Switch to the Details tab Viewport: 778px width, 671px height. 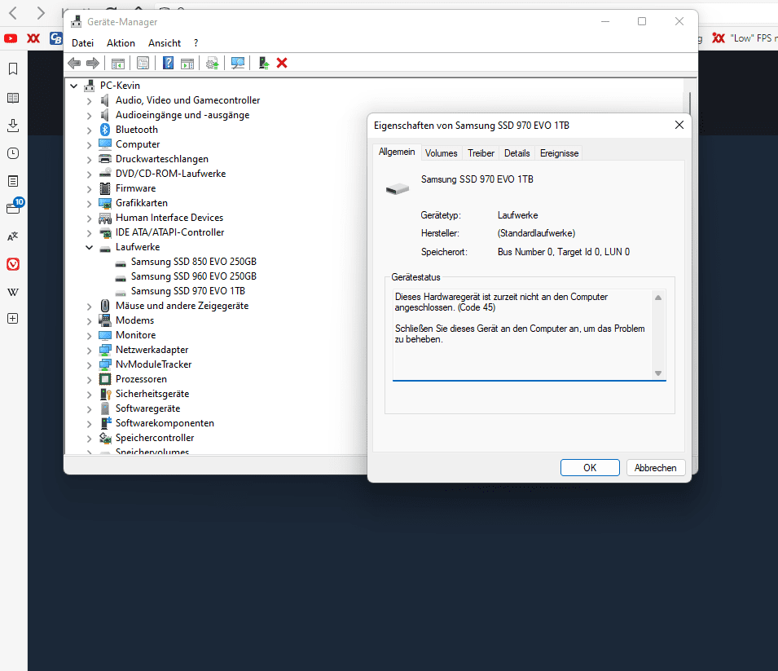516,153
